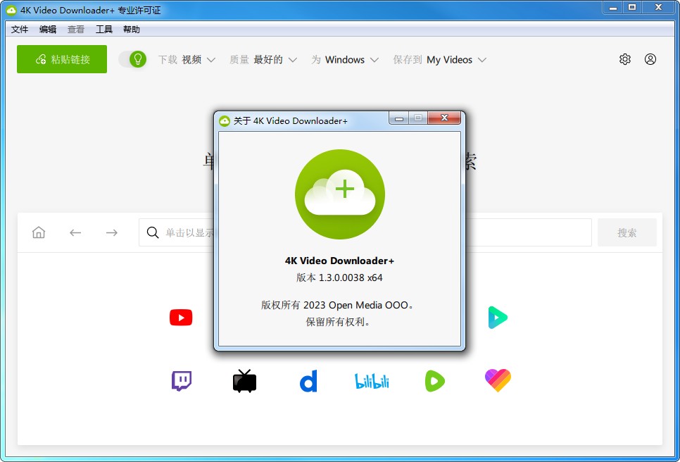This screenshot has width=680, height=462.
Task: Click the browser back navigation arrow
Action: (x=75, y=232)
